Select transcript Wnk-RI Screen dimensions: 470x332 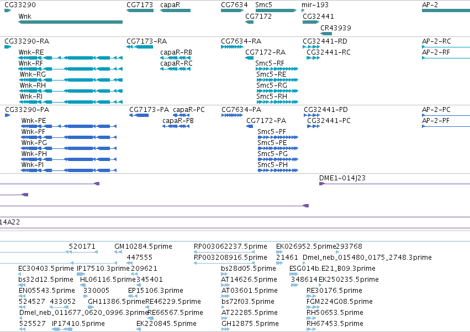point(71,102)
